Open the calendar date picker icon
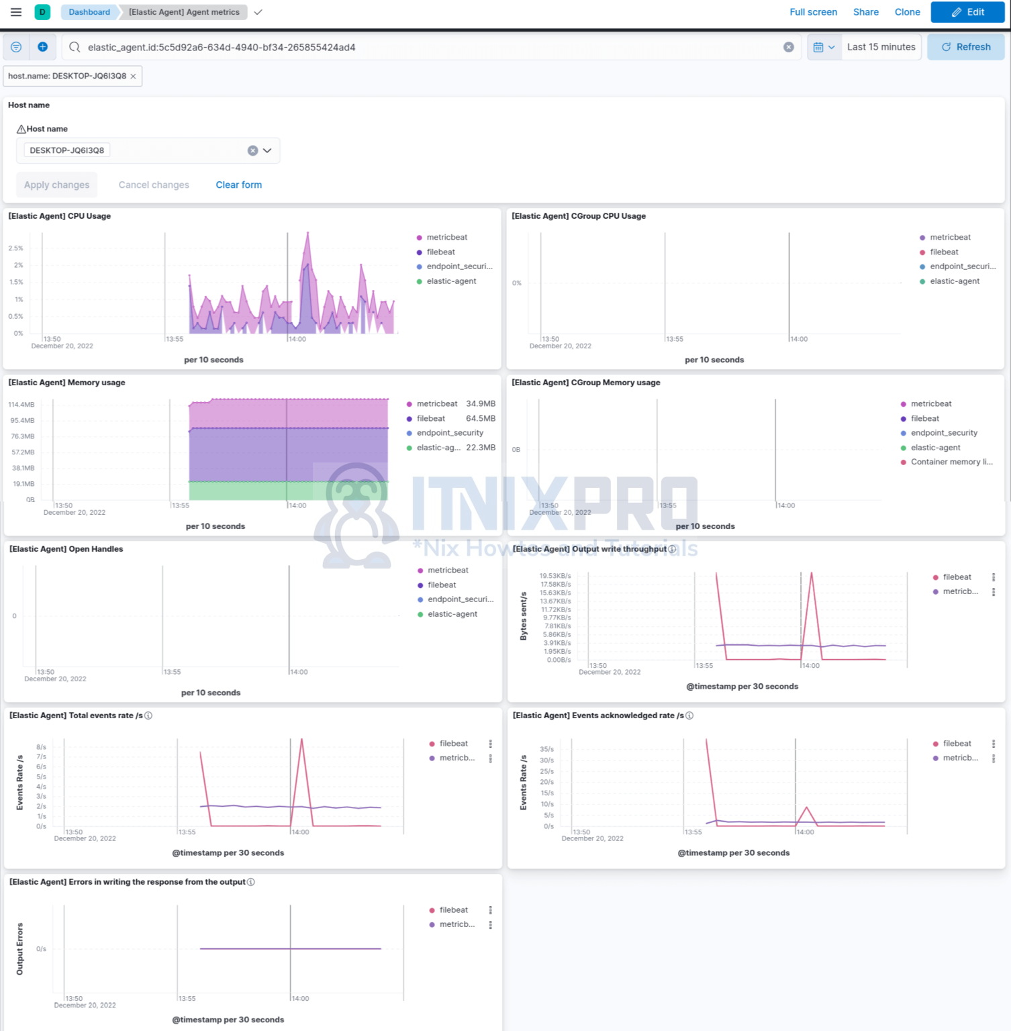Screen dimensions: 1011x1031 820,47
